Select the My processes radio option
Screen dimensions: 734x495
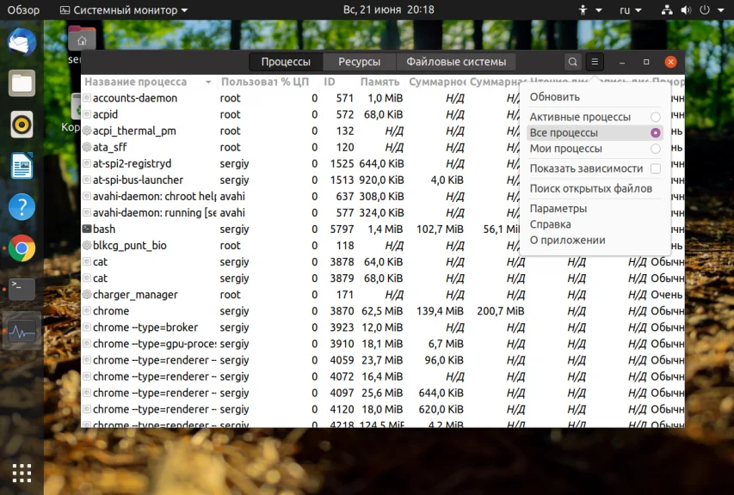click(x=656, y=149)
